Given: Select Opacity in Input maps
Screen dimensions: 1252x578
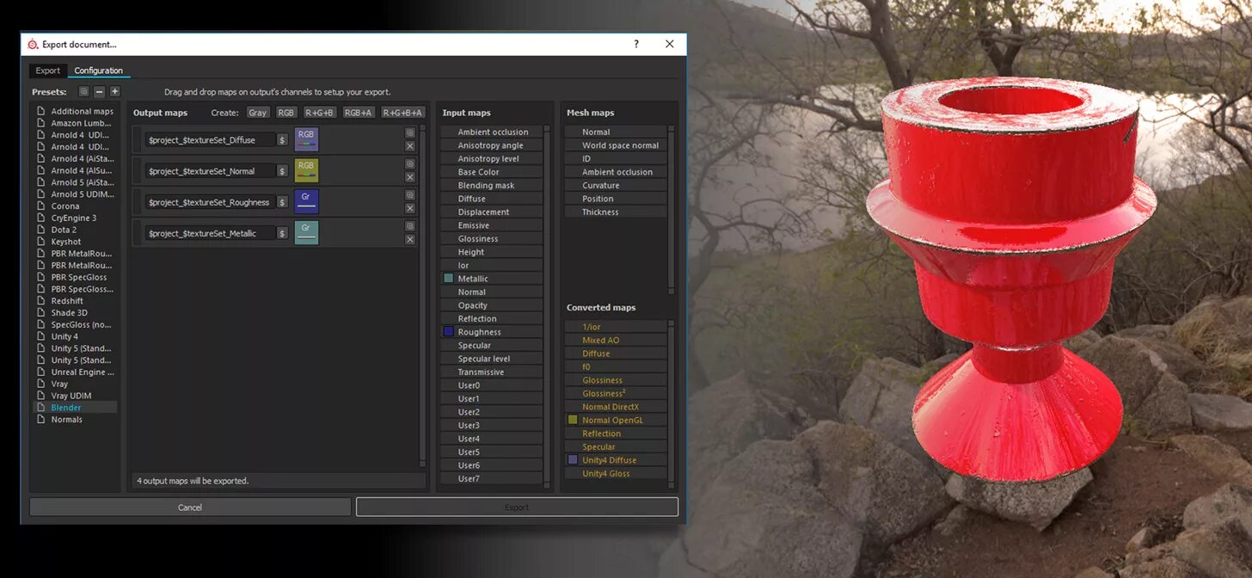Looking at the screenshot, I should point(491,305).
